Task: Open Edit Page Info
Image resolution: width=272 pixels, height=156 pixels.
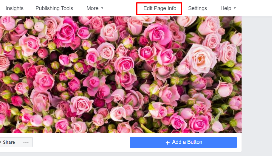Action: 160,8
